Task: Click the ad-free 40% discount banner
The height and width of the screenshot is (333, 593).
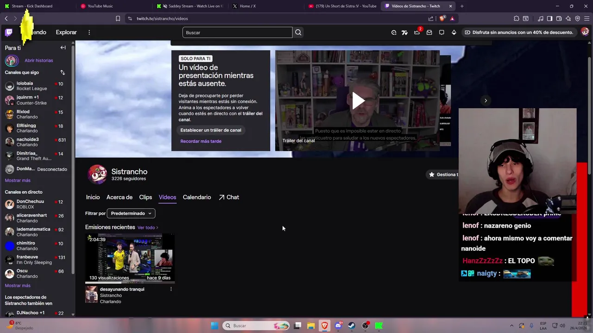Action: tap(519, 32)
